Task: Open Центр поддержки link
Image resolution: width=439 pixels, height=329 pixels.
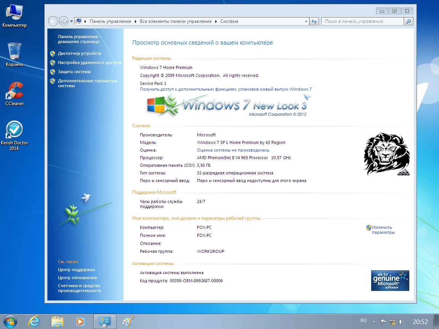Action: (x=77, y=270)
